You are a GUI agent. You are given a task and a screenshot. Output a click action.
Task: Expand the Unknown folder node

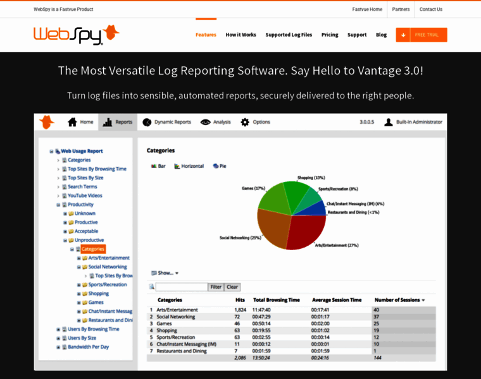pyautogui.click(x=65, y=214)
